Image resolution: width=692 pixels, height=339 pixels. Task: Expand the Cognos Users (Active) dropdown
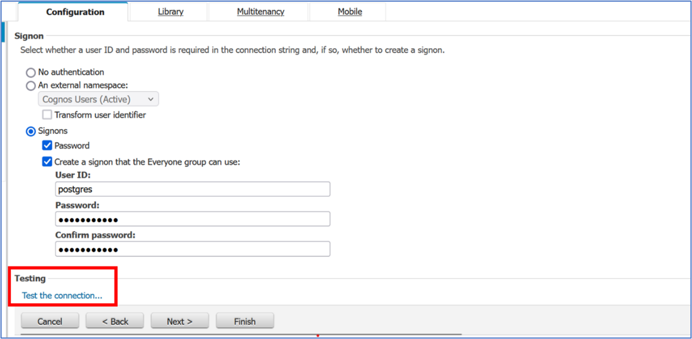tap(98, 99)
